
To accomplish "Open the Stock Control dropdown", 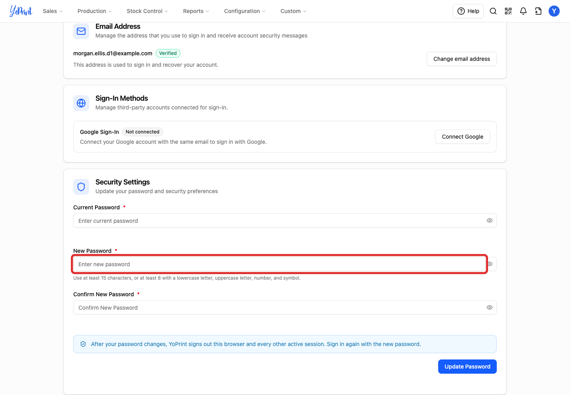I will [147, 11].
